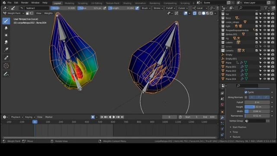The height and width of the screenshot is (156, 277).
Task: Click the End frame field
Action: tap(209, 117)
